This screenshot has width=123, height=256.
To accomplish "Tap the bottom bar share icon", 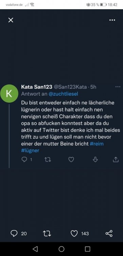I will [x=109, y=233].
